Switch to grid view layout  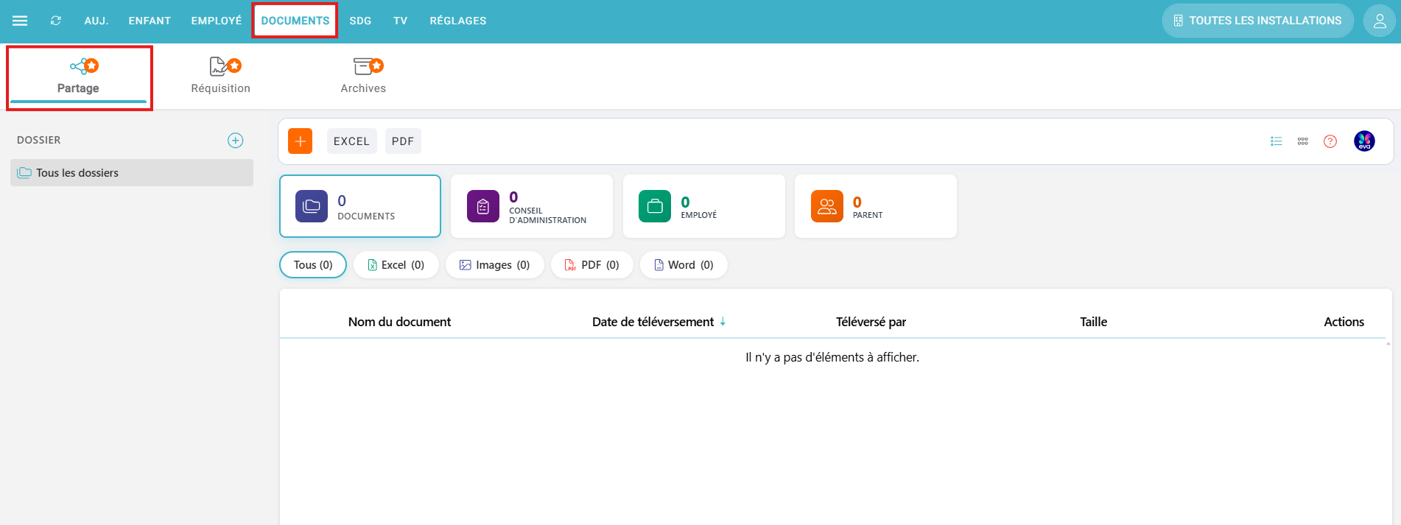pos(1302,141)
